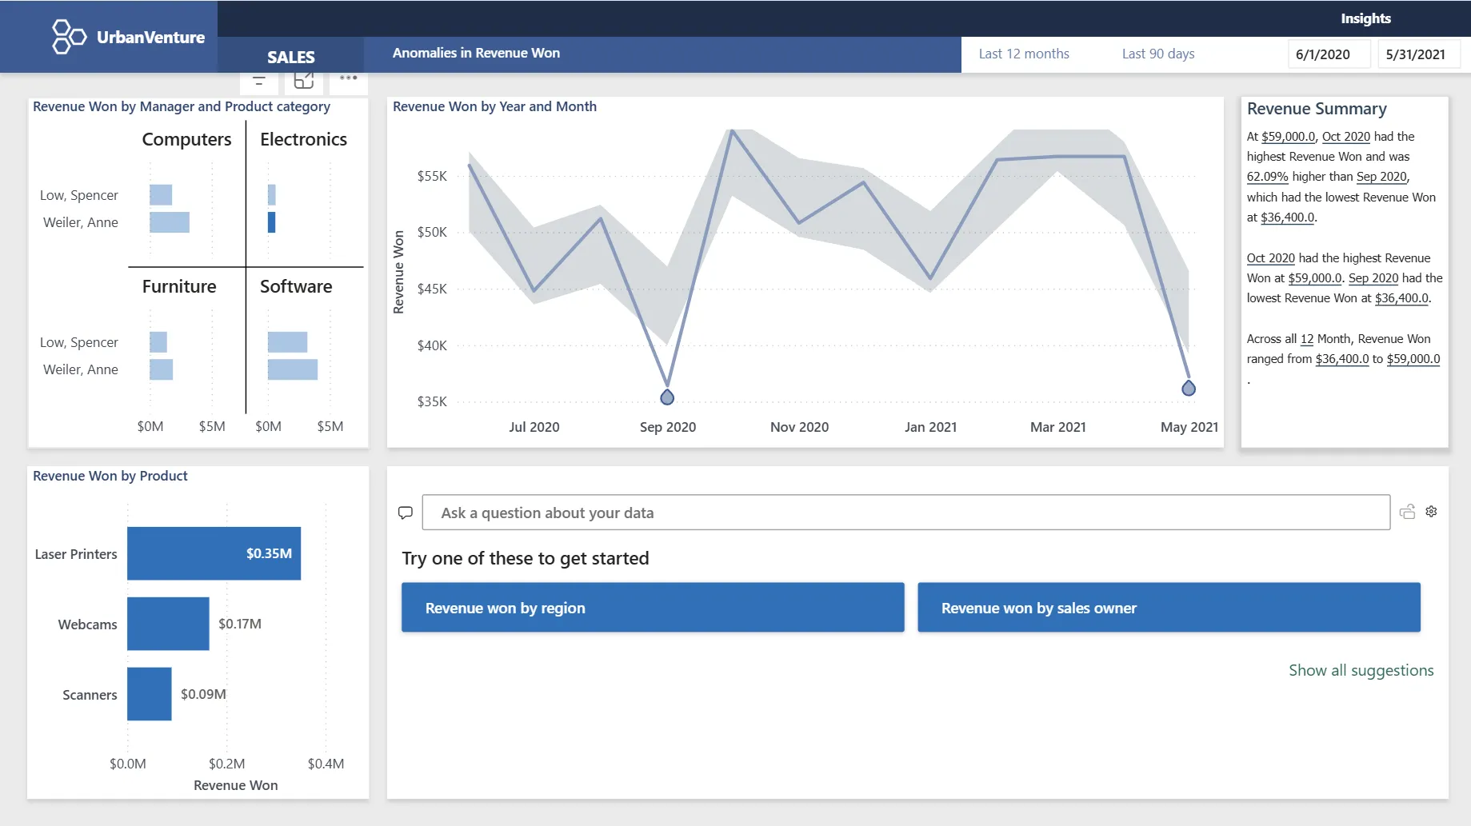Click the UrbanVenture logo icon
The image size is (1471, 826).
69,37
